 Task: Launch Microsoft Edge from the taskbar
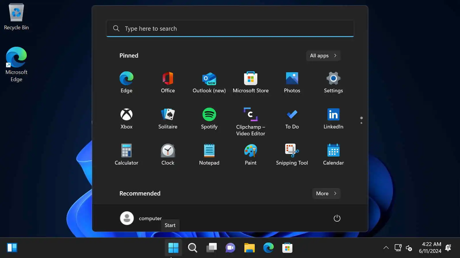tap(268, 248)
